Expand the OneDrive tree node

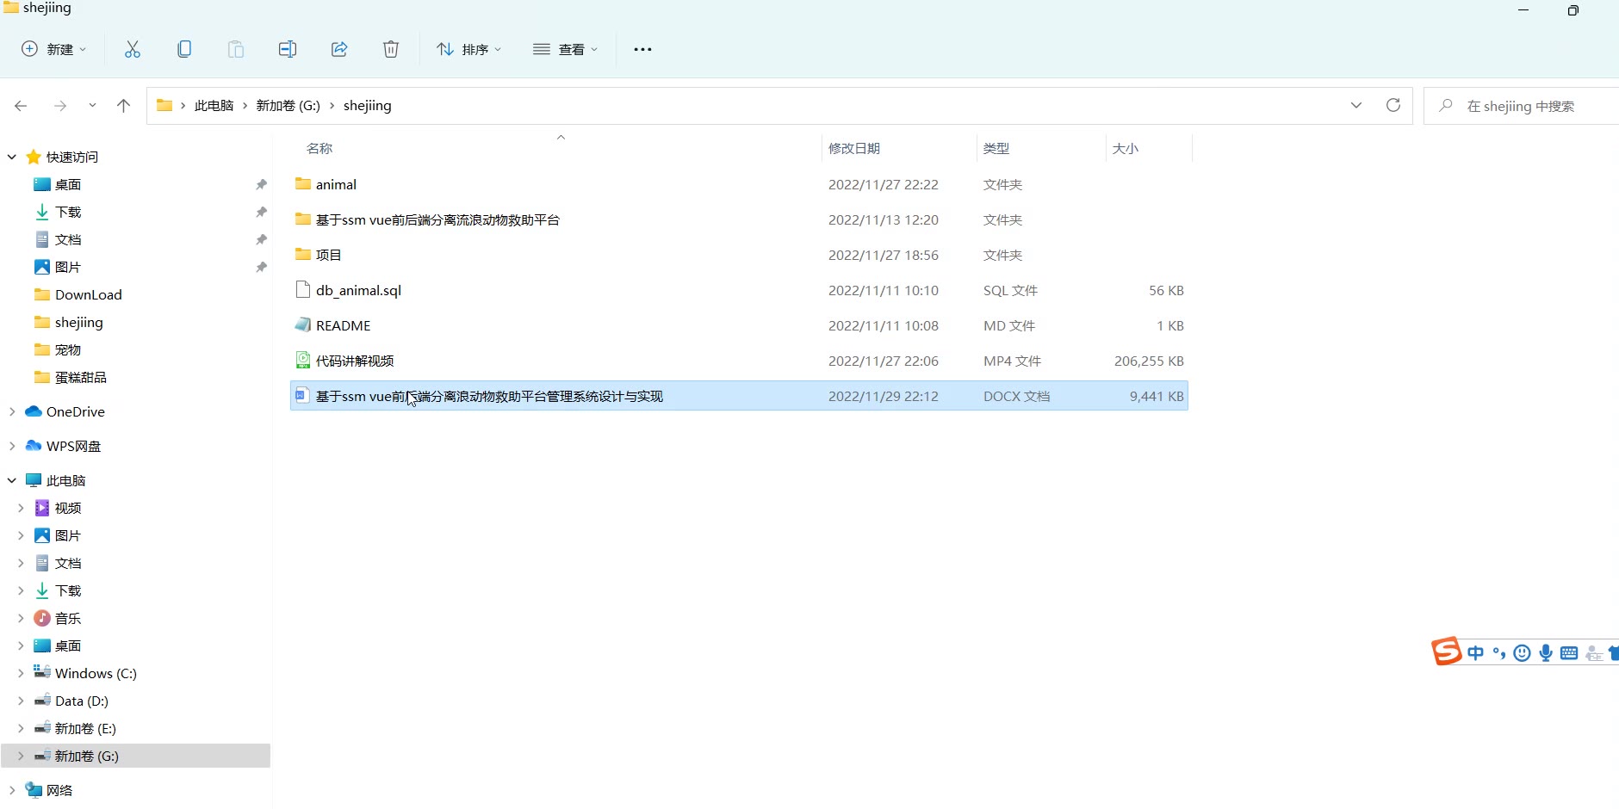click(12, 412)
